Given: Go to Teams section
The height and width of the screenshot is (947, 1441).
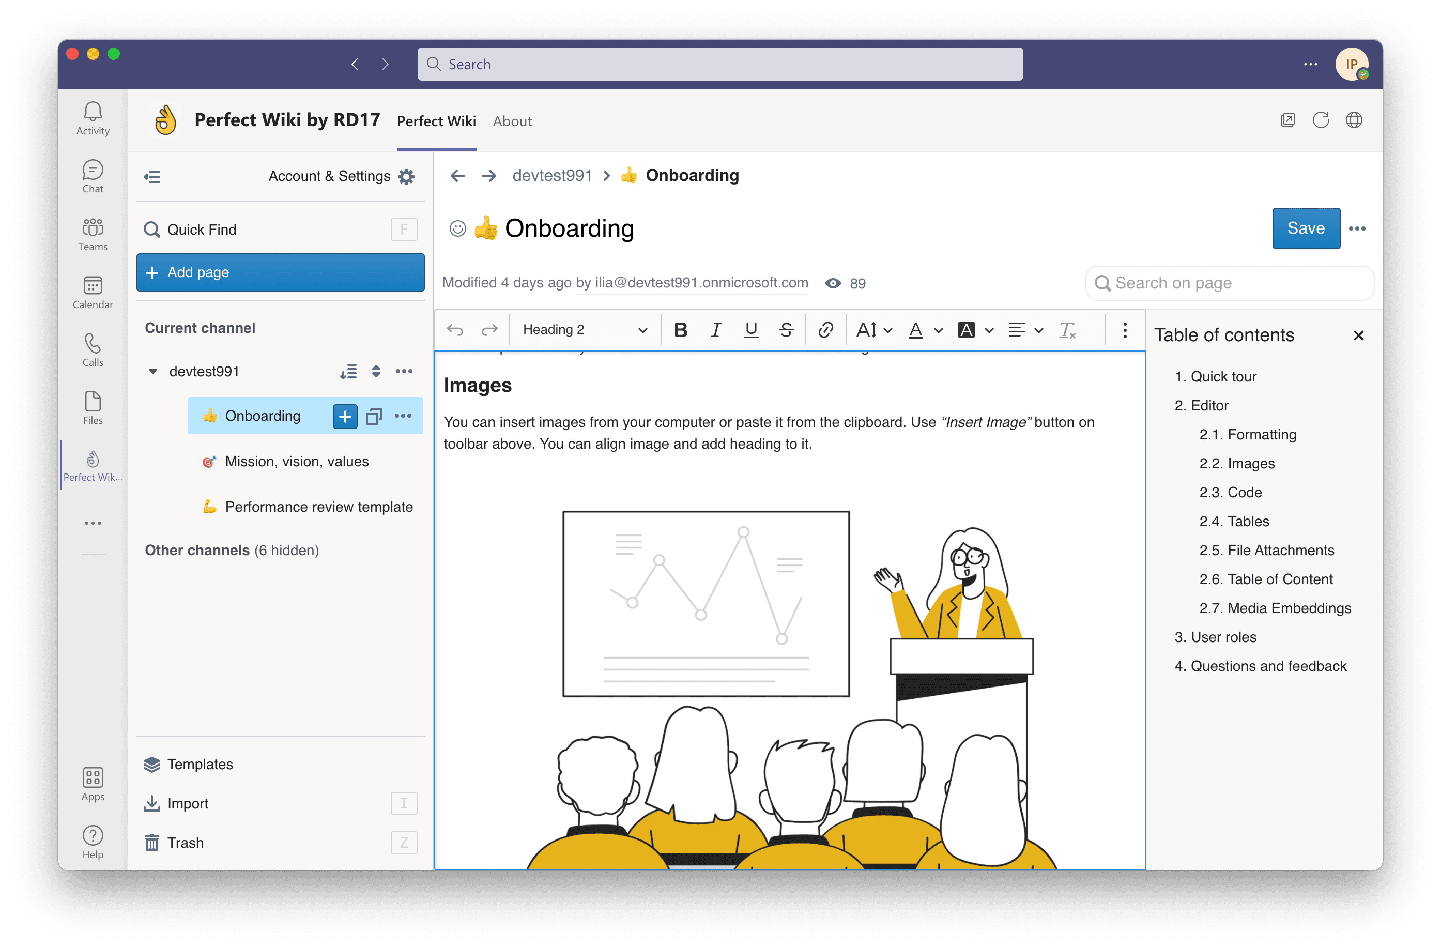Looking at the screenshot, I should (x=93, y=234).
